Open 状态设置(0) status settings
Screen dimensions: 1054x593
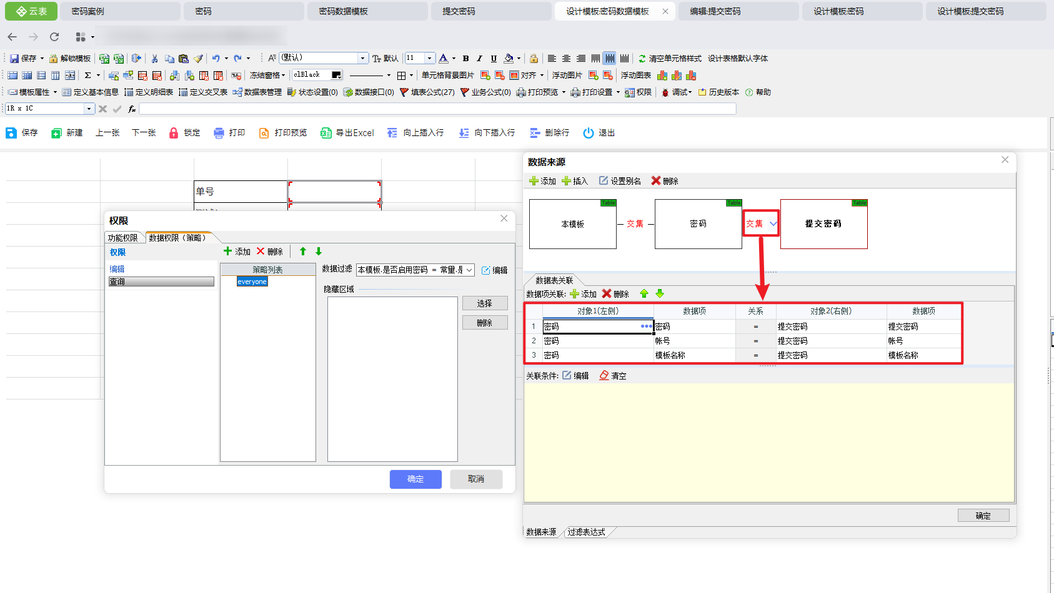tap(312, 92)
